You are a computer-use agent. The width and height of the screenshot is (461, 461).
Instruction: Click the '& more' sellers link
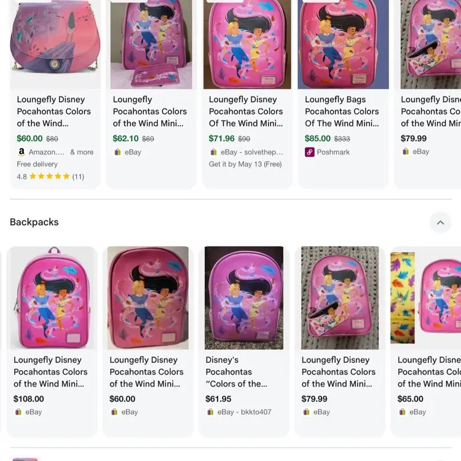tap(82, 152)
